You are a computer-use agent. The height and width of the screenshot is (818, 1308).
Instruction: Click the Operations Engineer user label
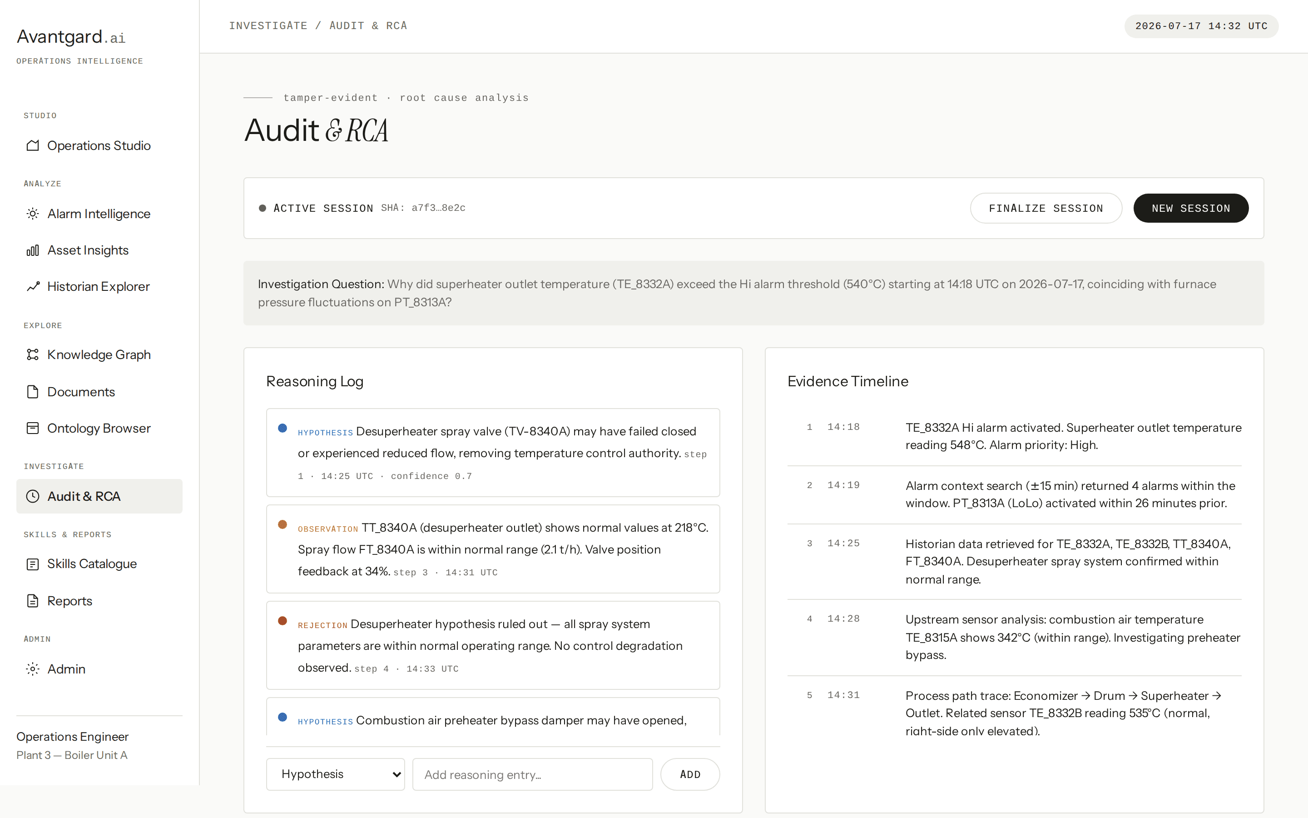[72, 736]
